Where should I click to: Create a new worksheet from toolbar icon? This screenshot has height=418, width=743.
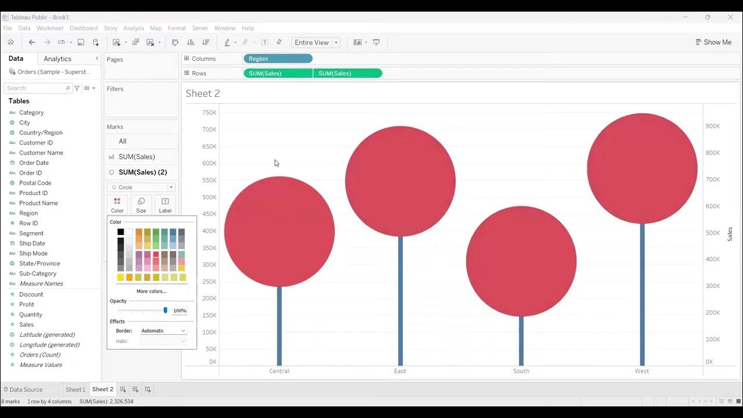(x=116, y=42)
